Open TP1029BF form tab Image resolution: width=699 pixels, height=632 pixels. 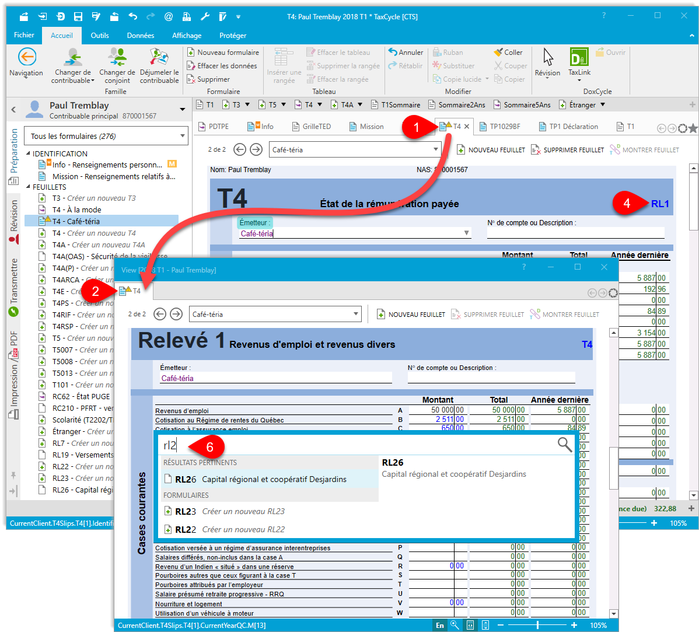[x=500, y=126]
